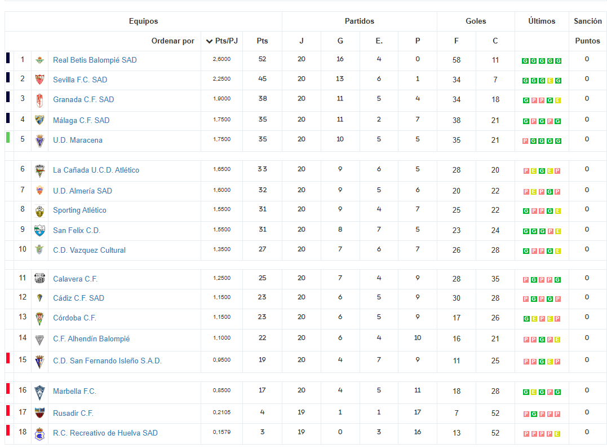Open Málaga C.F. SAD team link
The height and width of the screenshot is (448, 607).
[x=81, y=121]
